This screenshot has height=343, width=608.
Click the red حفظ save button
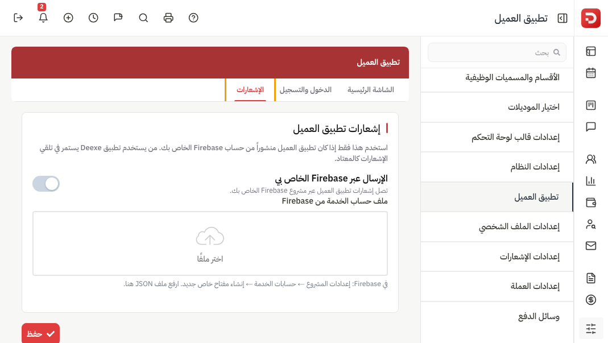coord(41,333)
